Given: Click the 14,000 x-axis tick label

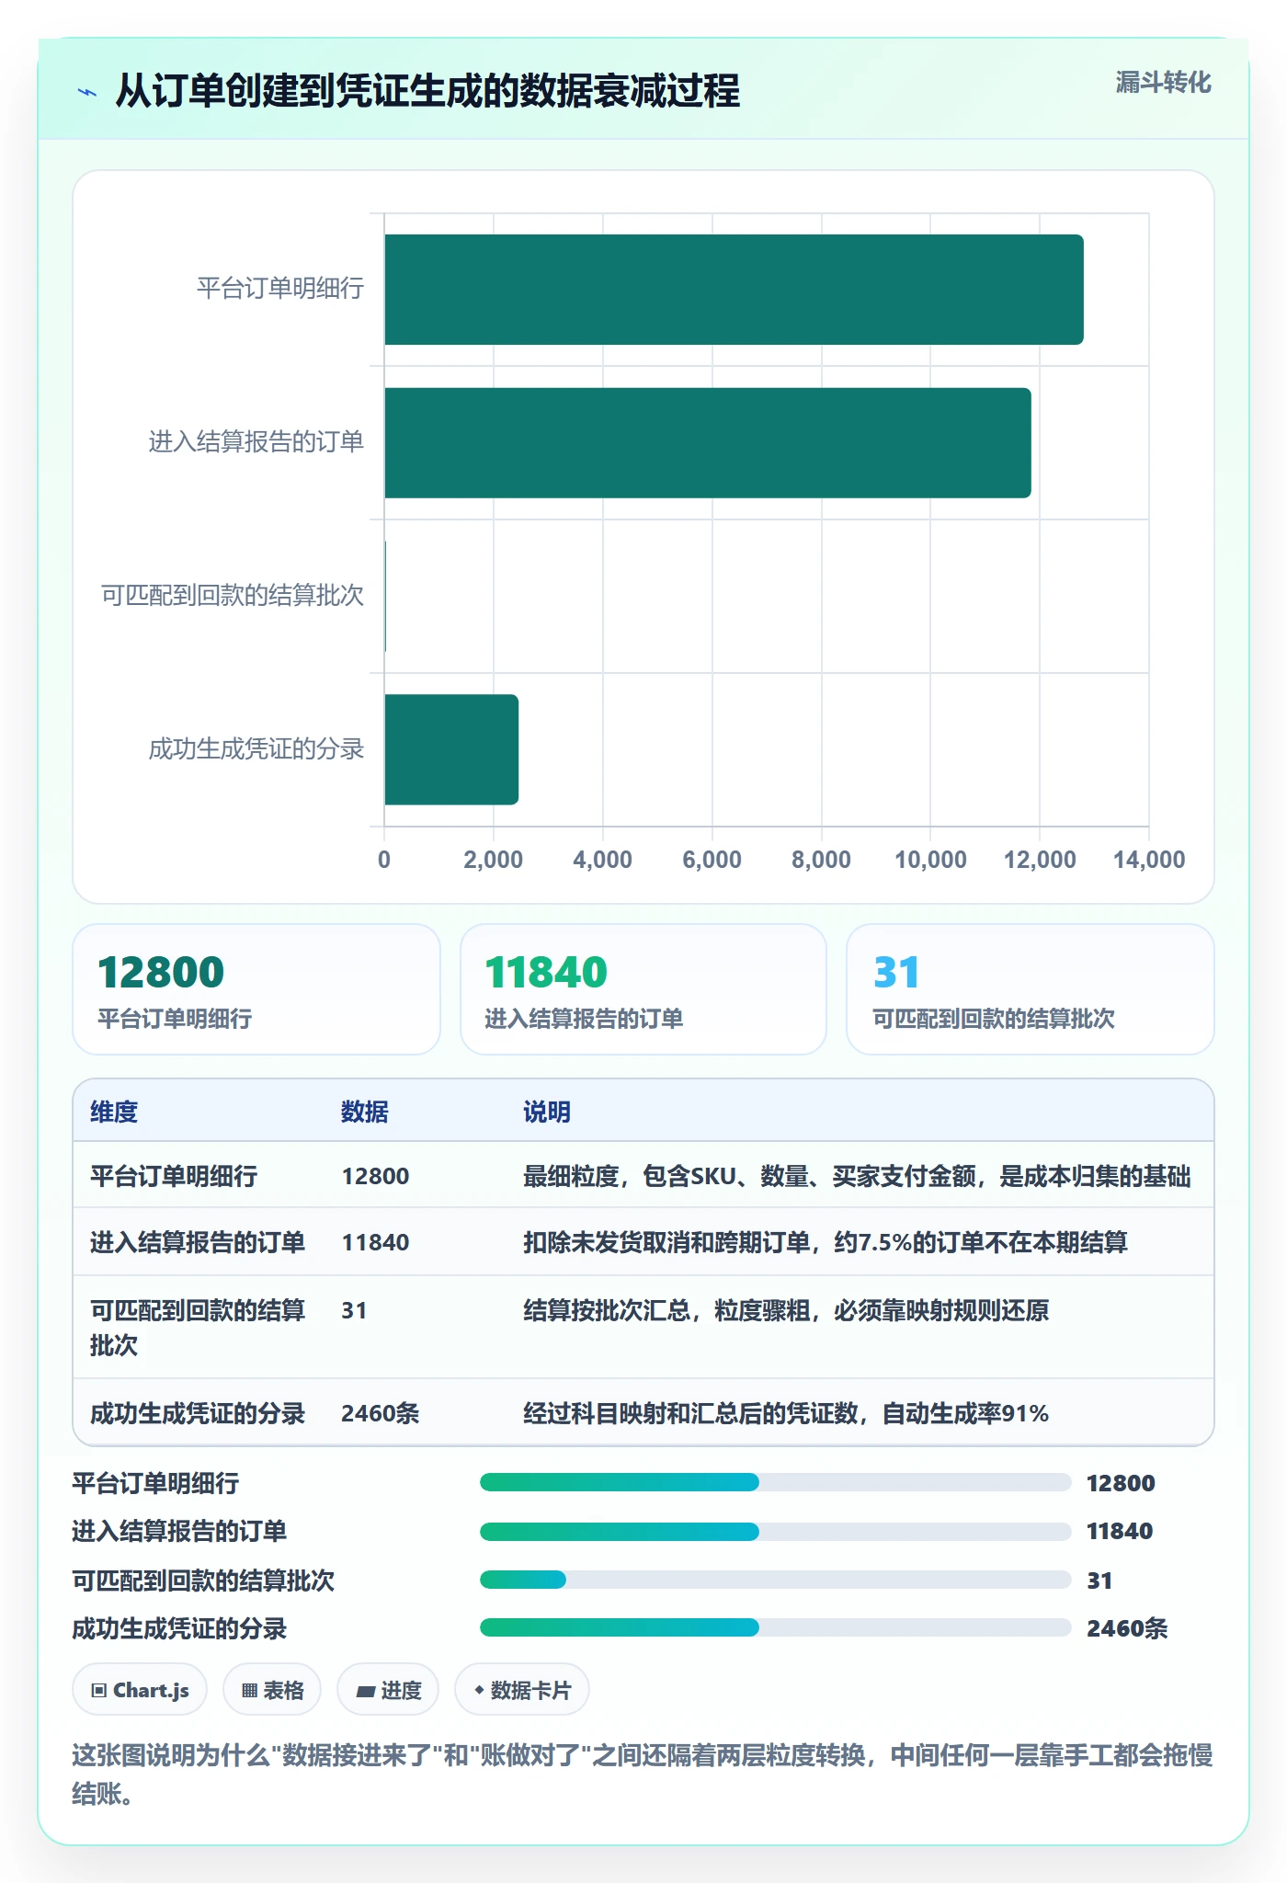Looking at the screenshot, I should tap(1149, 860).
